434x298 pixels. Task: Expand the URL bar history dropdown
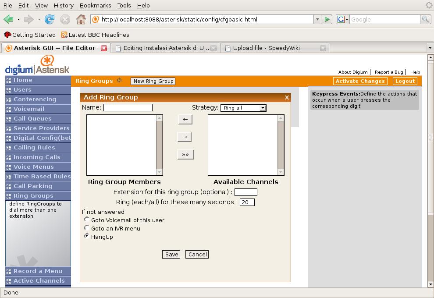pos(317,19)
